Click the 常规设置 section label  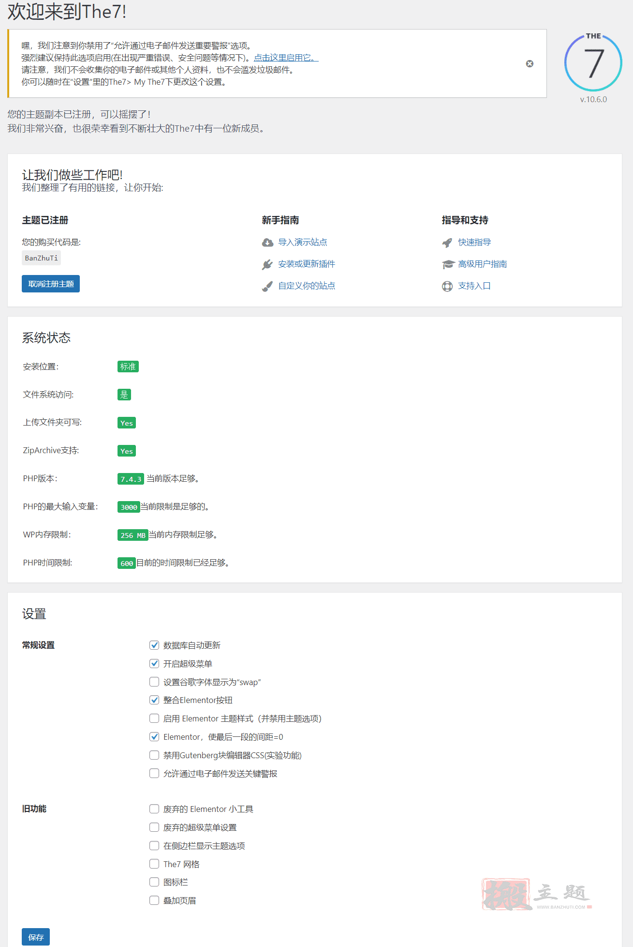click(38, 645)
